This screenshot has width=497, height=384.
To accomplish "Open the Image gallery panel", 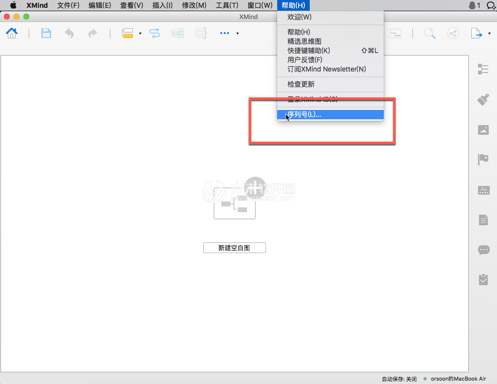I will point(483,129).
